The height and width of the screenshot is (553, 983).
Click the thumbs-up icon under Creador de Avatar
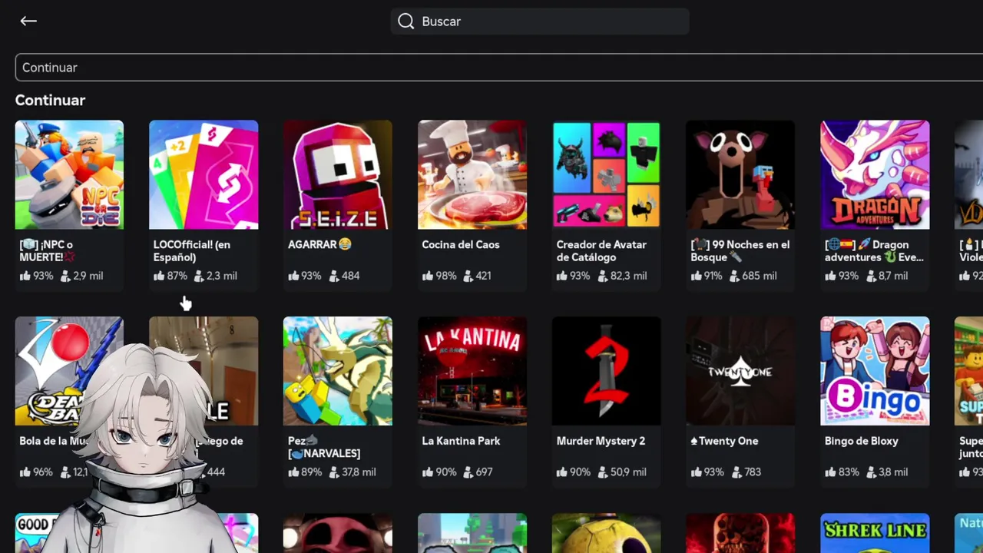562,276
